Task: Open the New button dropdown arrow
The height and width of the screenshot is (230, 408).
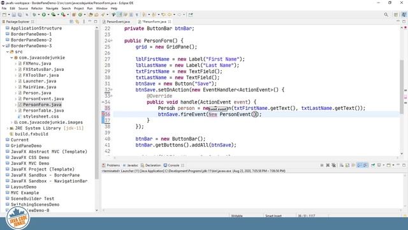Action: [9, 15]
